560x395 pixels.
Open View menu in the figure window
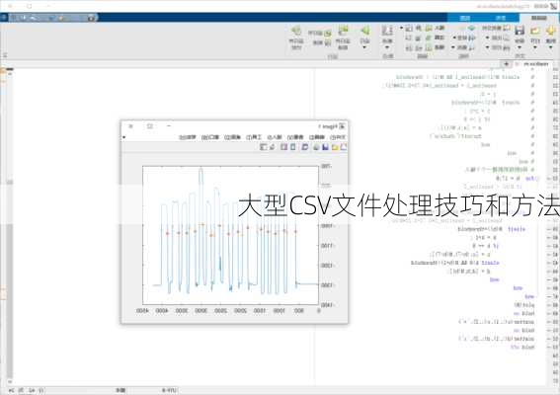click(295, 137)
